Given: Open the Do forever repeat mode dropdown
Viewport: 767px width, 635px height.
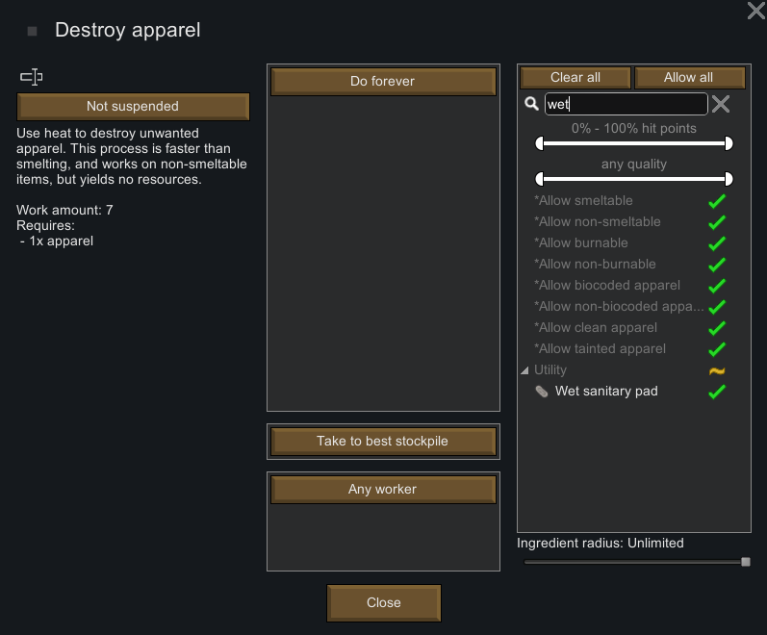Looking at the screenshot, I should (383, 81).
